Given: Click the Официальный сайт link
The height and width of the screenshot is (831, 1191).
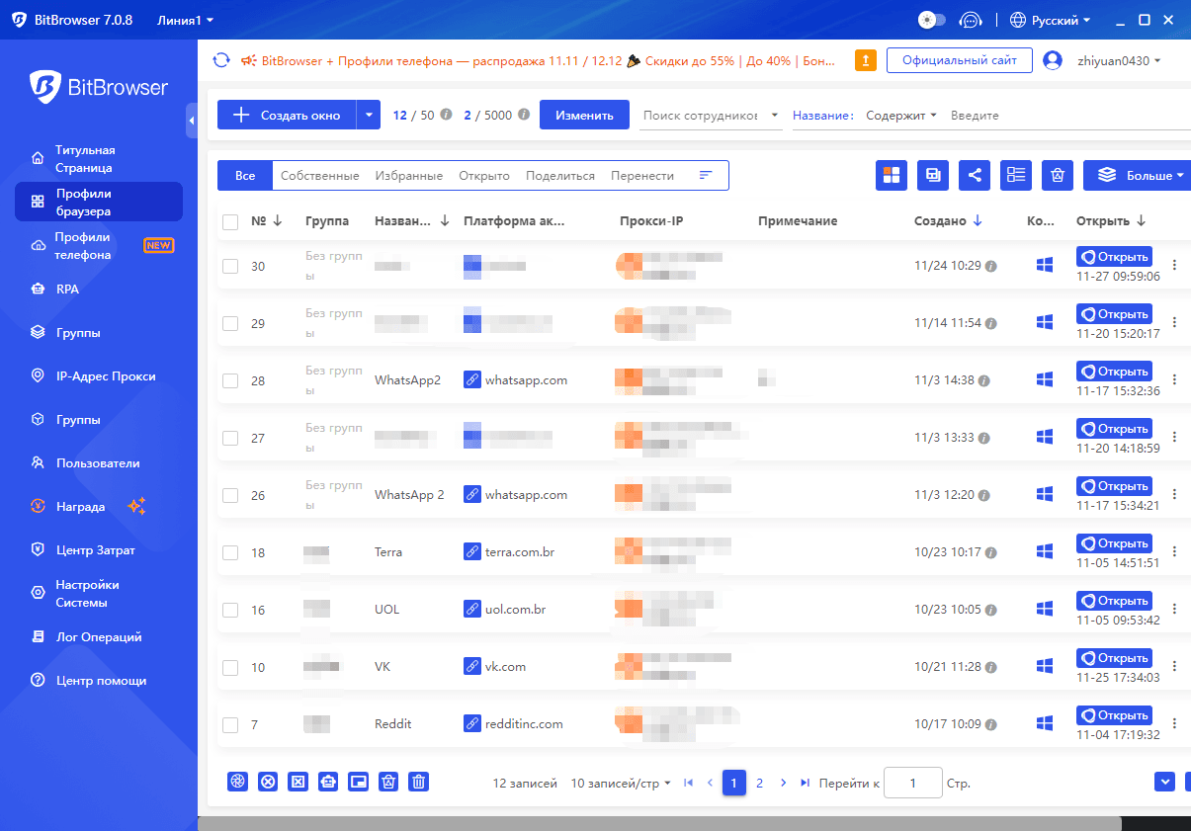Looking at the screenshot, I should (x=958, y=60).
